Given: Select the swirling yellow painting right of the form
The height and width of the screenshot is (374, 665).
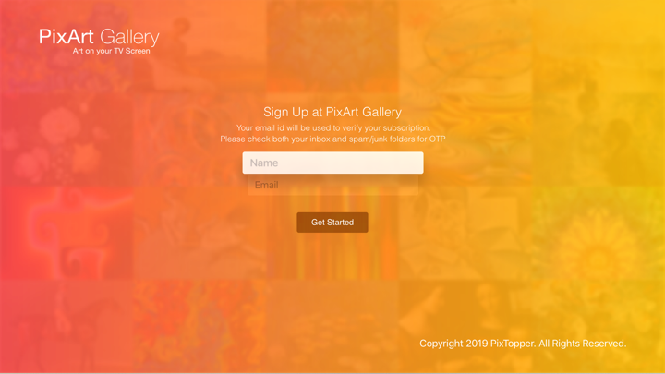Looking at the screenshot, I should coord(465,140).
